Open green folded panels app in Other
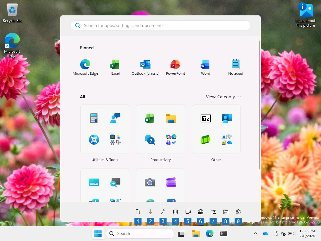 click(x=206, y=140)
